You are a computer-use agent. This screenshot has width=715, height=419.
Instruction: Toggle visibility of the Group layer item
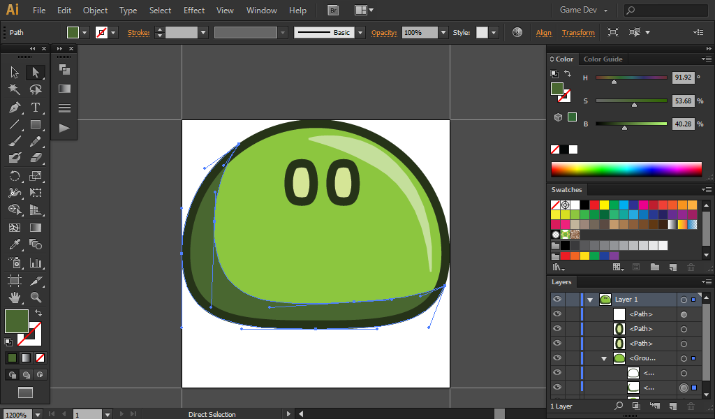(x=557, y=358)
